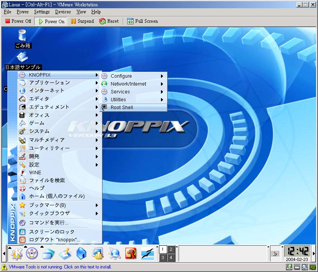Select the Root Shell menu entry
Viewport: 318px width, 272px height.
pyautogui.click(x=133, y=108)
